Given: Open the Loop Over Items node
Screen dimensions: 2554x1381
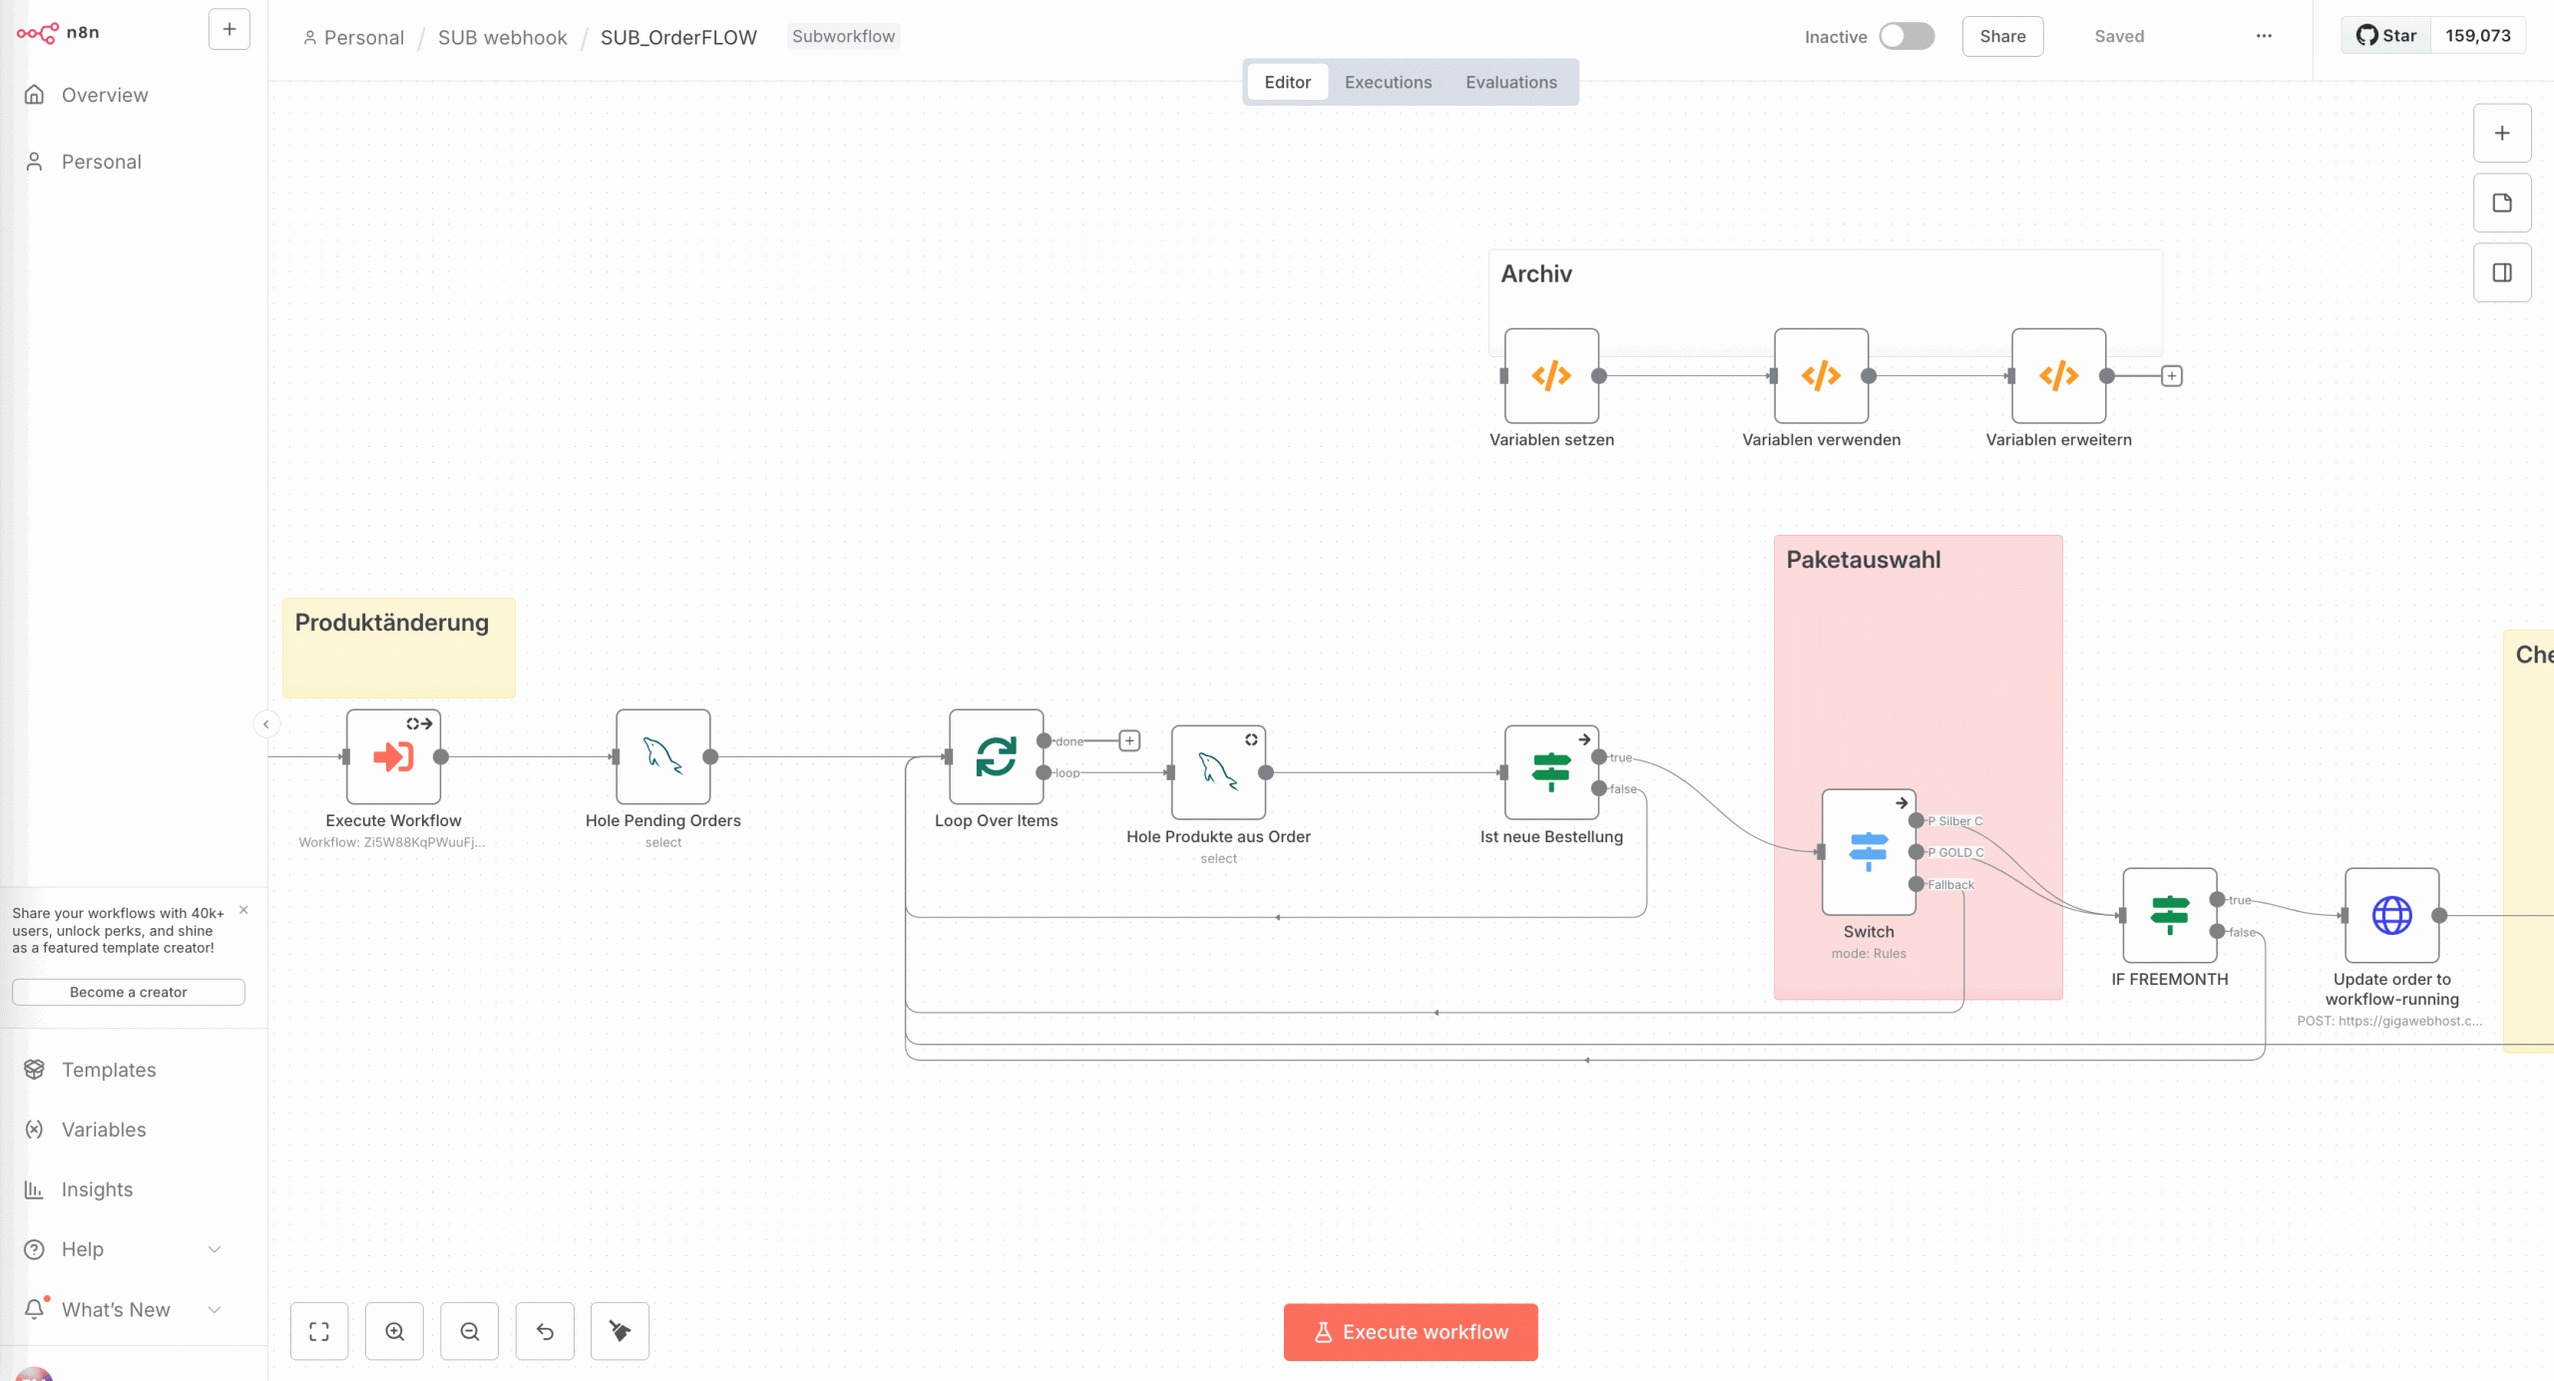Looking at the screenshot, I should (996, 757).
